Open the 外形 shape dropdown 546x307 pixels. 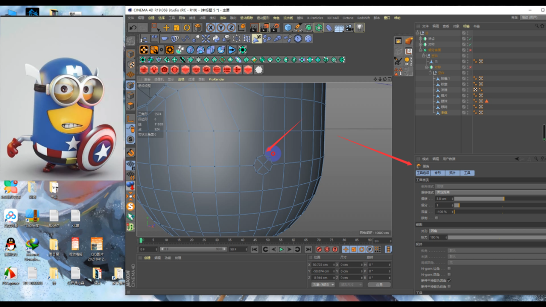click(487, 231)
